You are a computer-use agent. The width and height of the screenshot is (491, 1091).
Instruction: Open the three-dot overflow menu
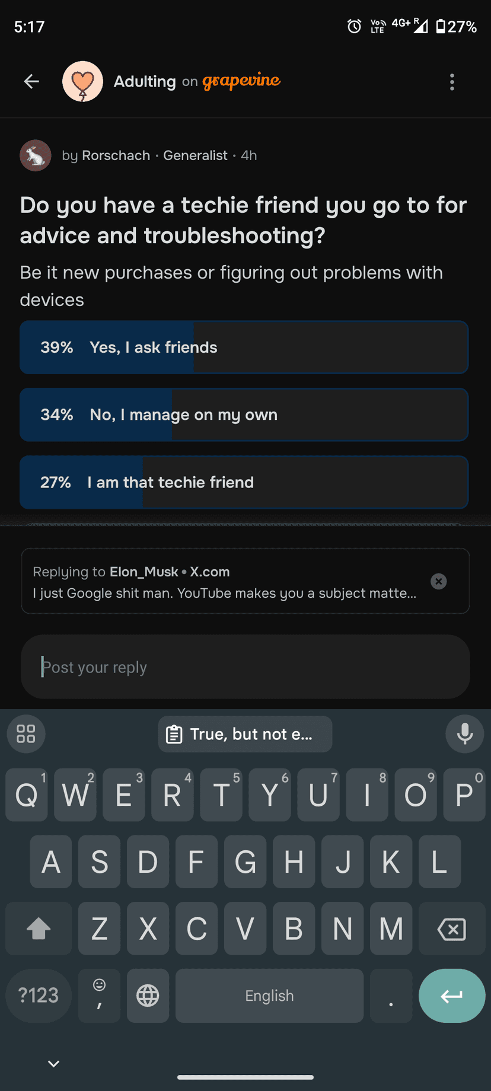(452, 82)
